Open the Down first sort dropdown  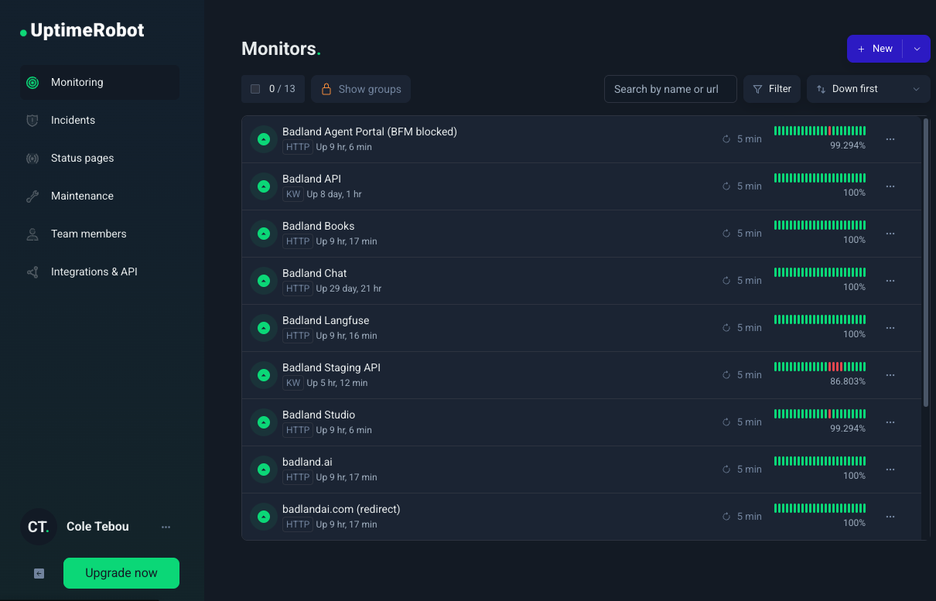click(861, 88)
